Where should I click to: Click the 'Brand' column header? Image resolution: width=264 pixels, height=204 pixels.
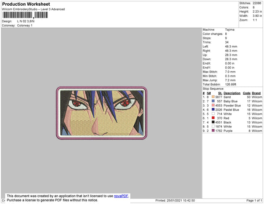click(256, 93)
